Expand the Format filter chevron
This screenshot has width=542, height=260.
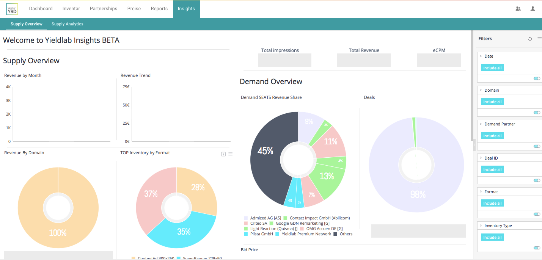[481, 192]
